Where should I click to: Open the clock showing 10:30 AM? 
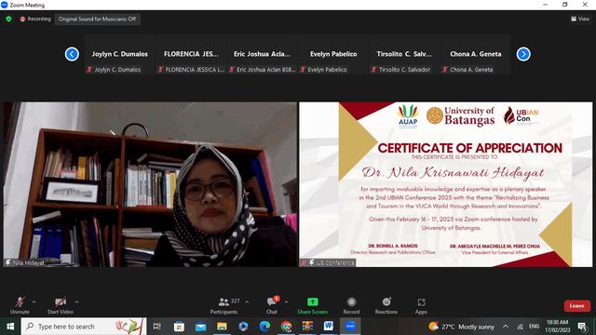[557, 327]
